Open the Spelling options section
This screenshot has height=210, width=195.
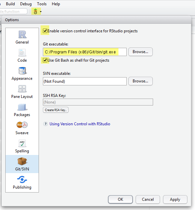[22, 146]
